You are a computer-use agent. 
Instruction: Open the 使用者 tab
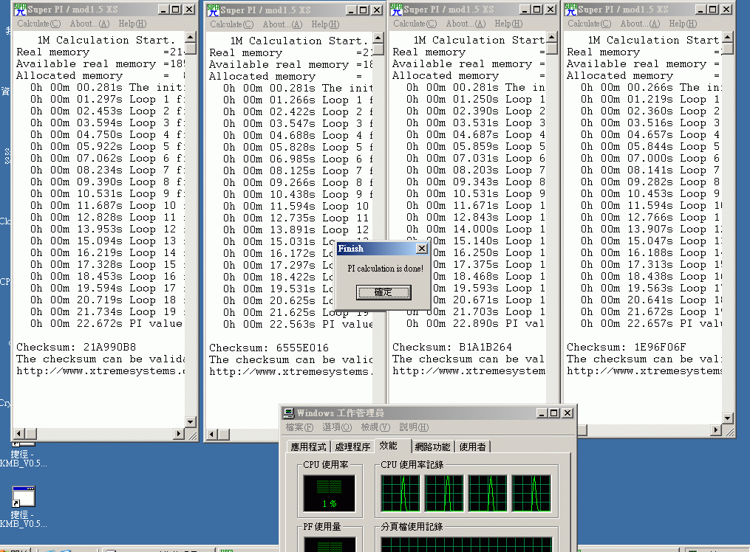[473, 446]
